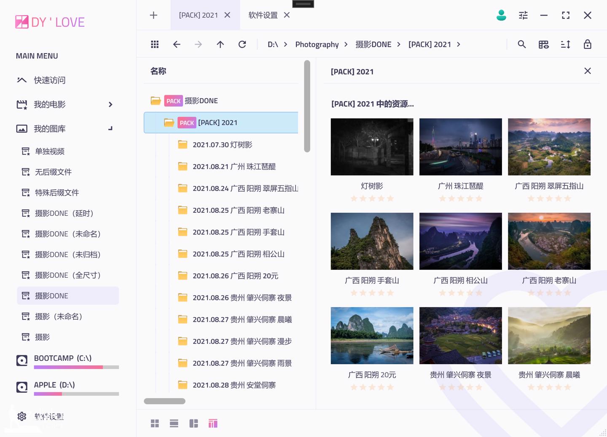Click APPLE drive usage bar
The width and height of the screenshot is (607, 437).
pos(76,394)
